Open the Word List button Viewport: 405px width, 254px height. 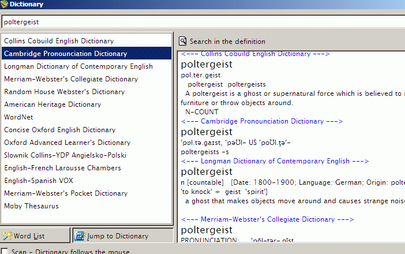point(35,236)
